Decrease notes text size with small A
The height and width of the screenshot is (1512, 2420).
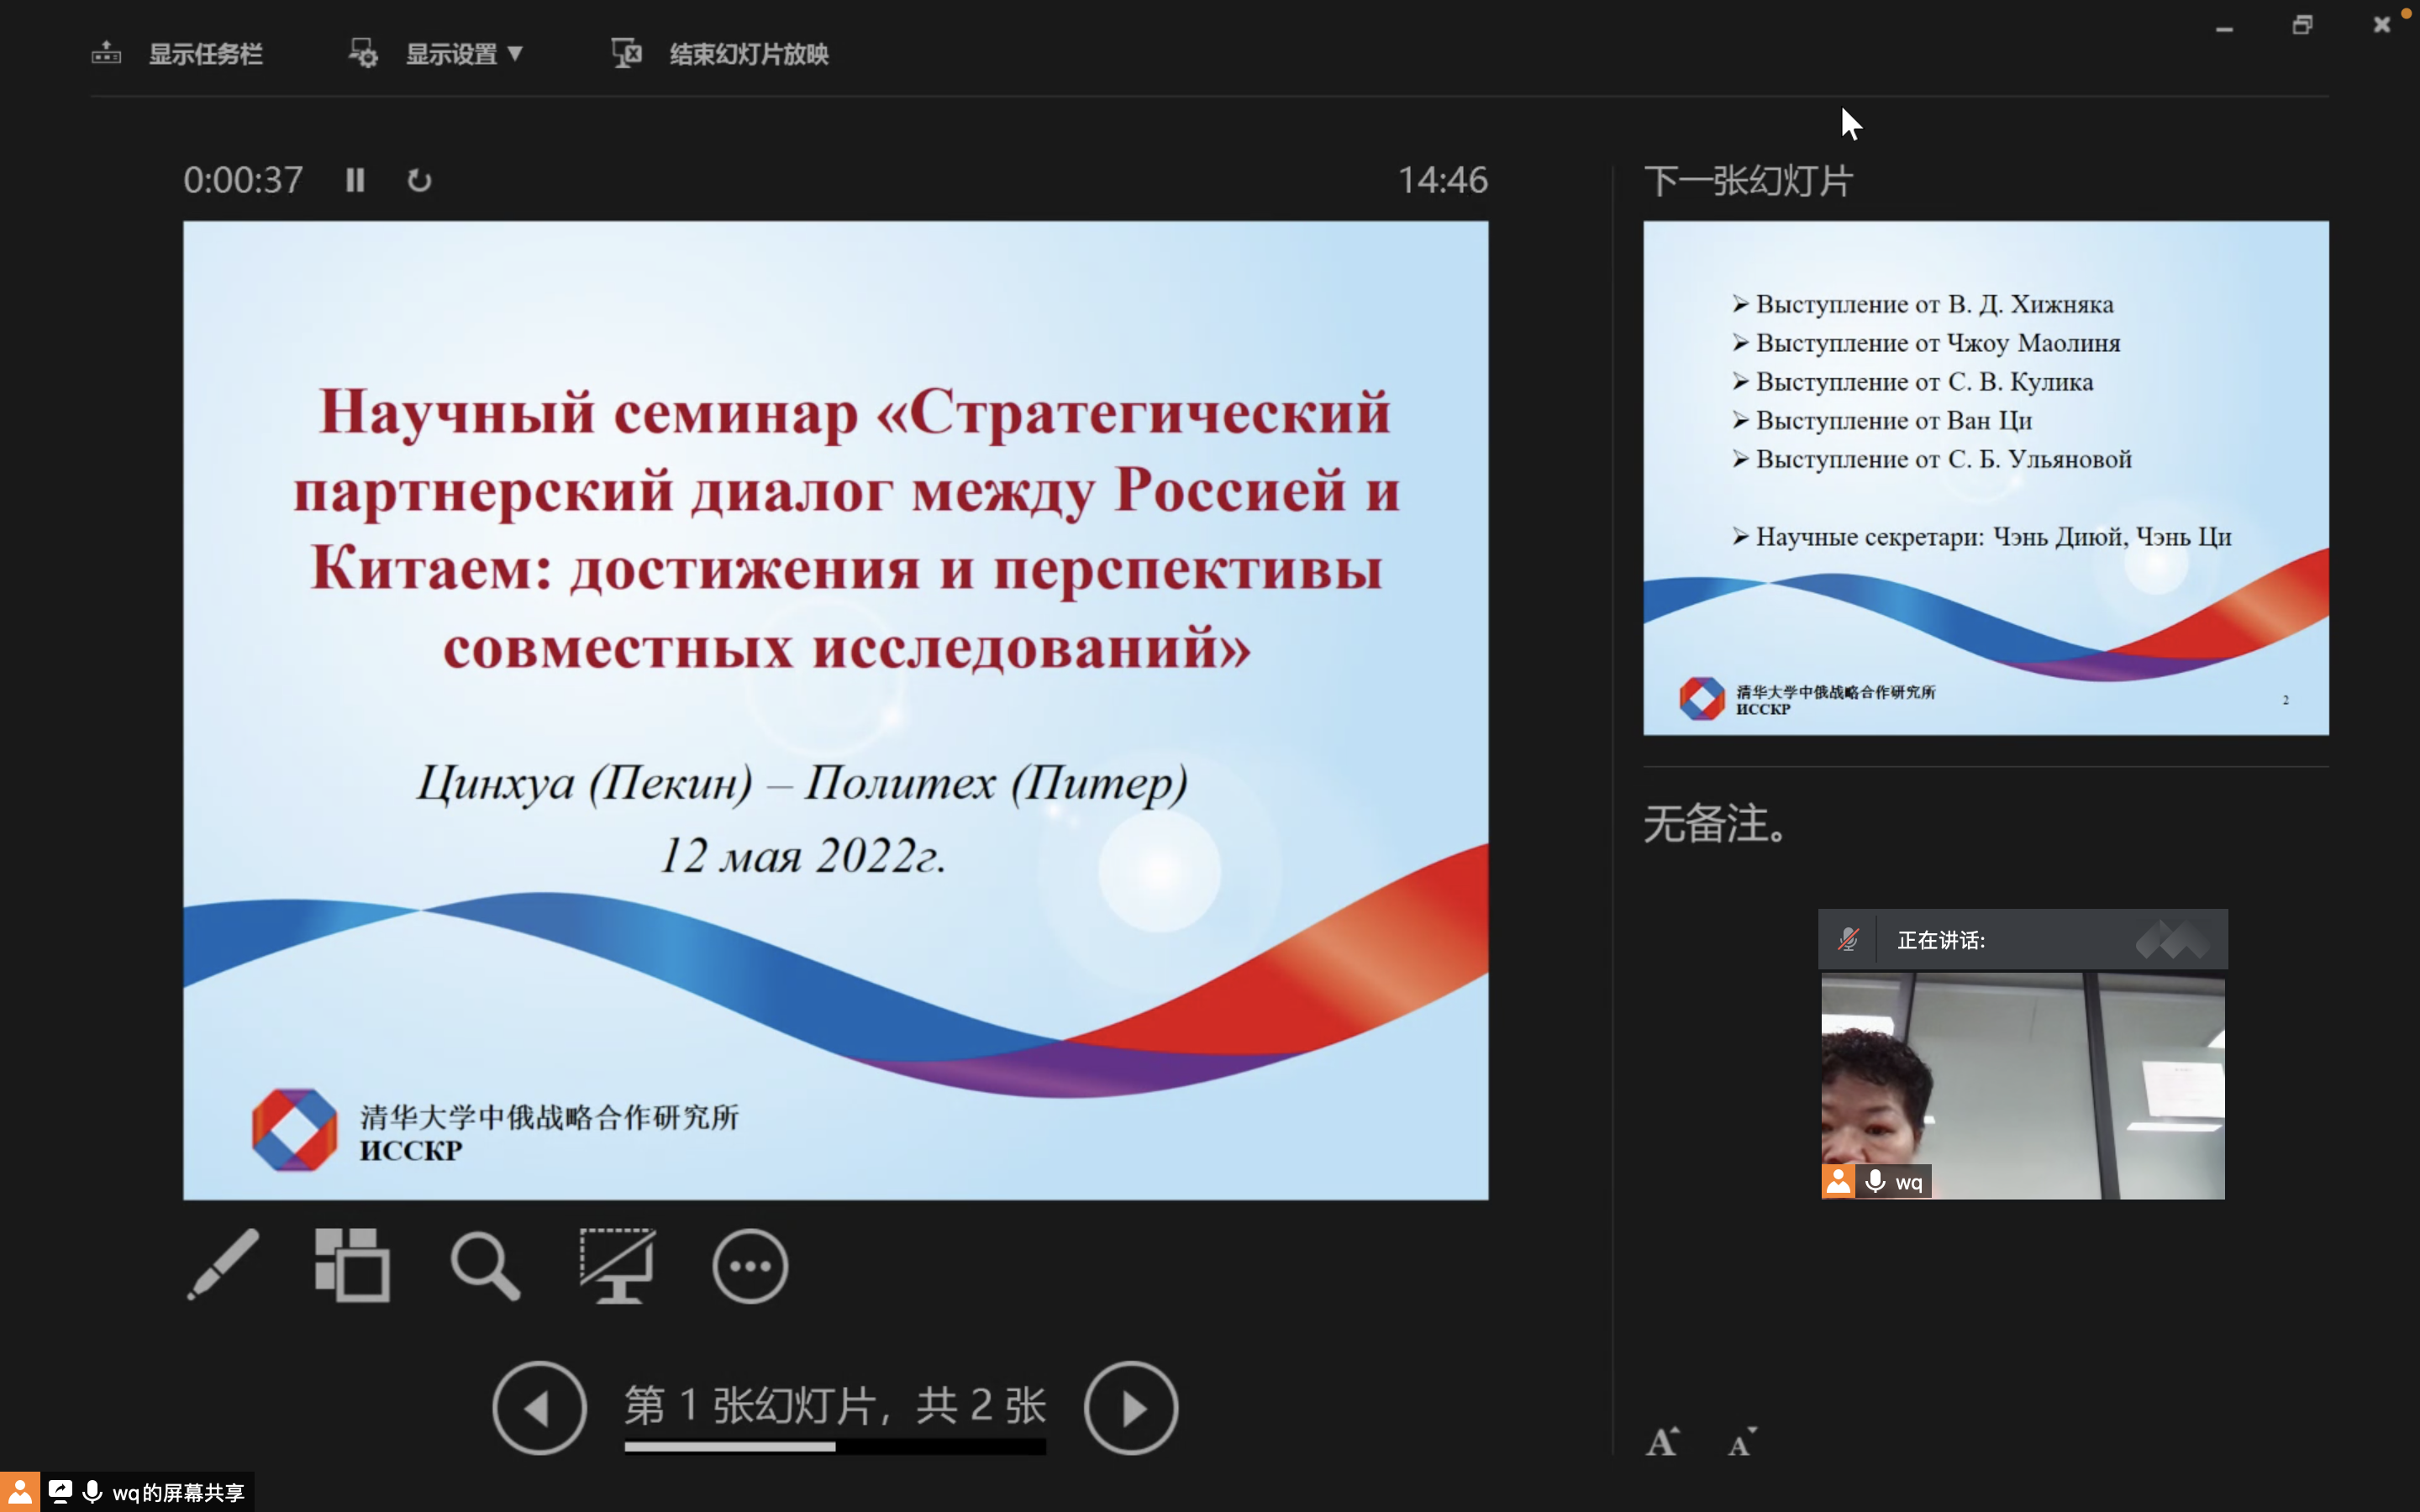point(1742,1443)
